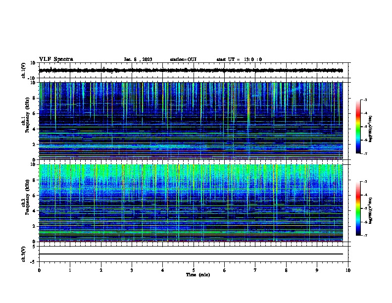
Task: Click the "Time (min)" axis label
Action: click(x=198, y=275)
